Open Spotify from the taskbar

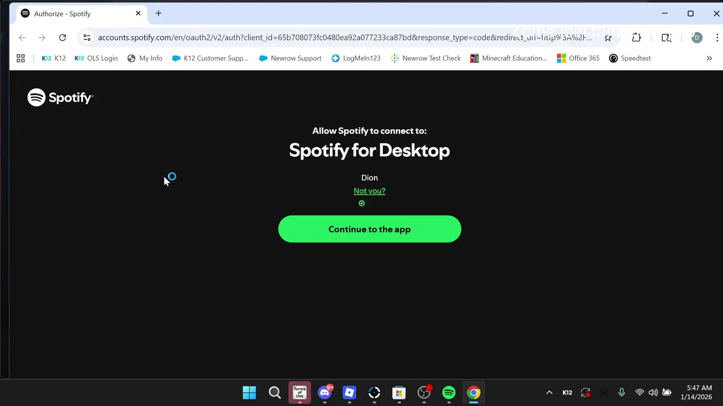[449, 392]
